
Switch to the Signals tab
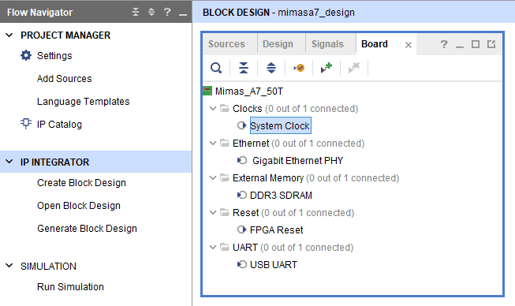point(327,44)
